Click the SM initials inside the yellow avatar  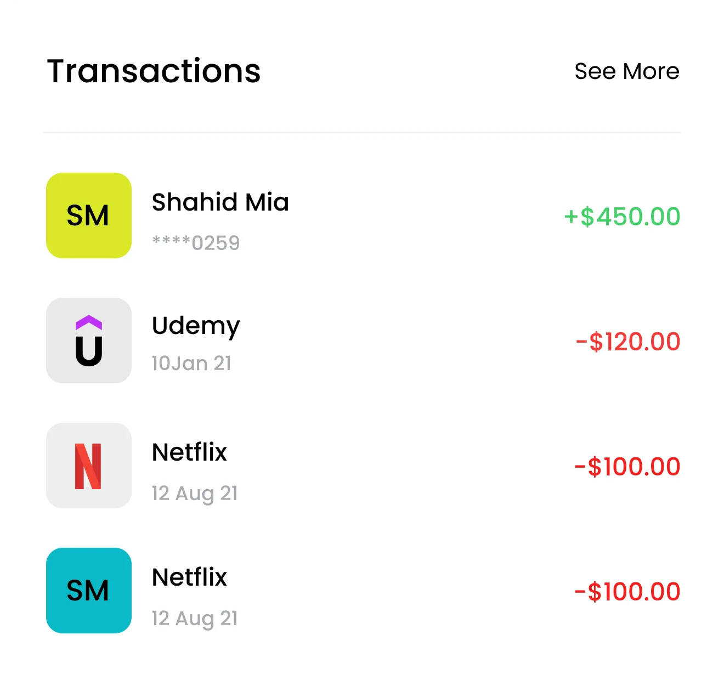[88, 216]
